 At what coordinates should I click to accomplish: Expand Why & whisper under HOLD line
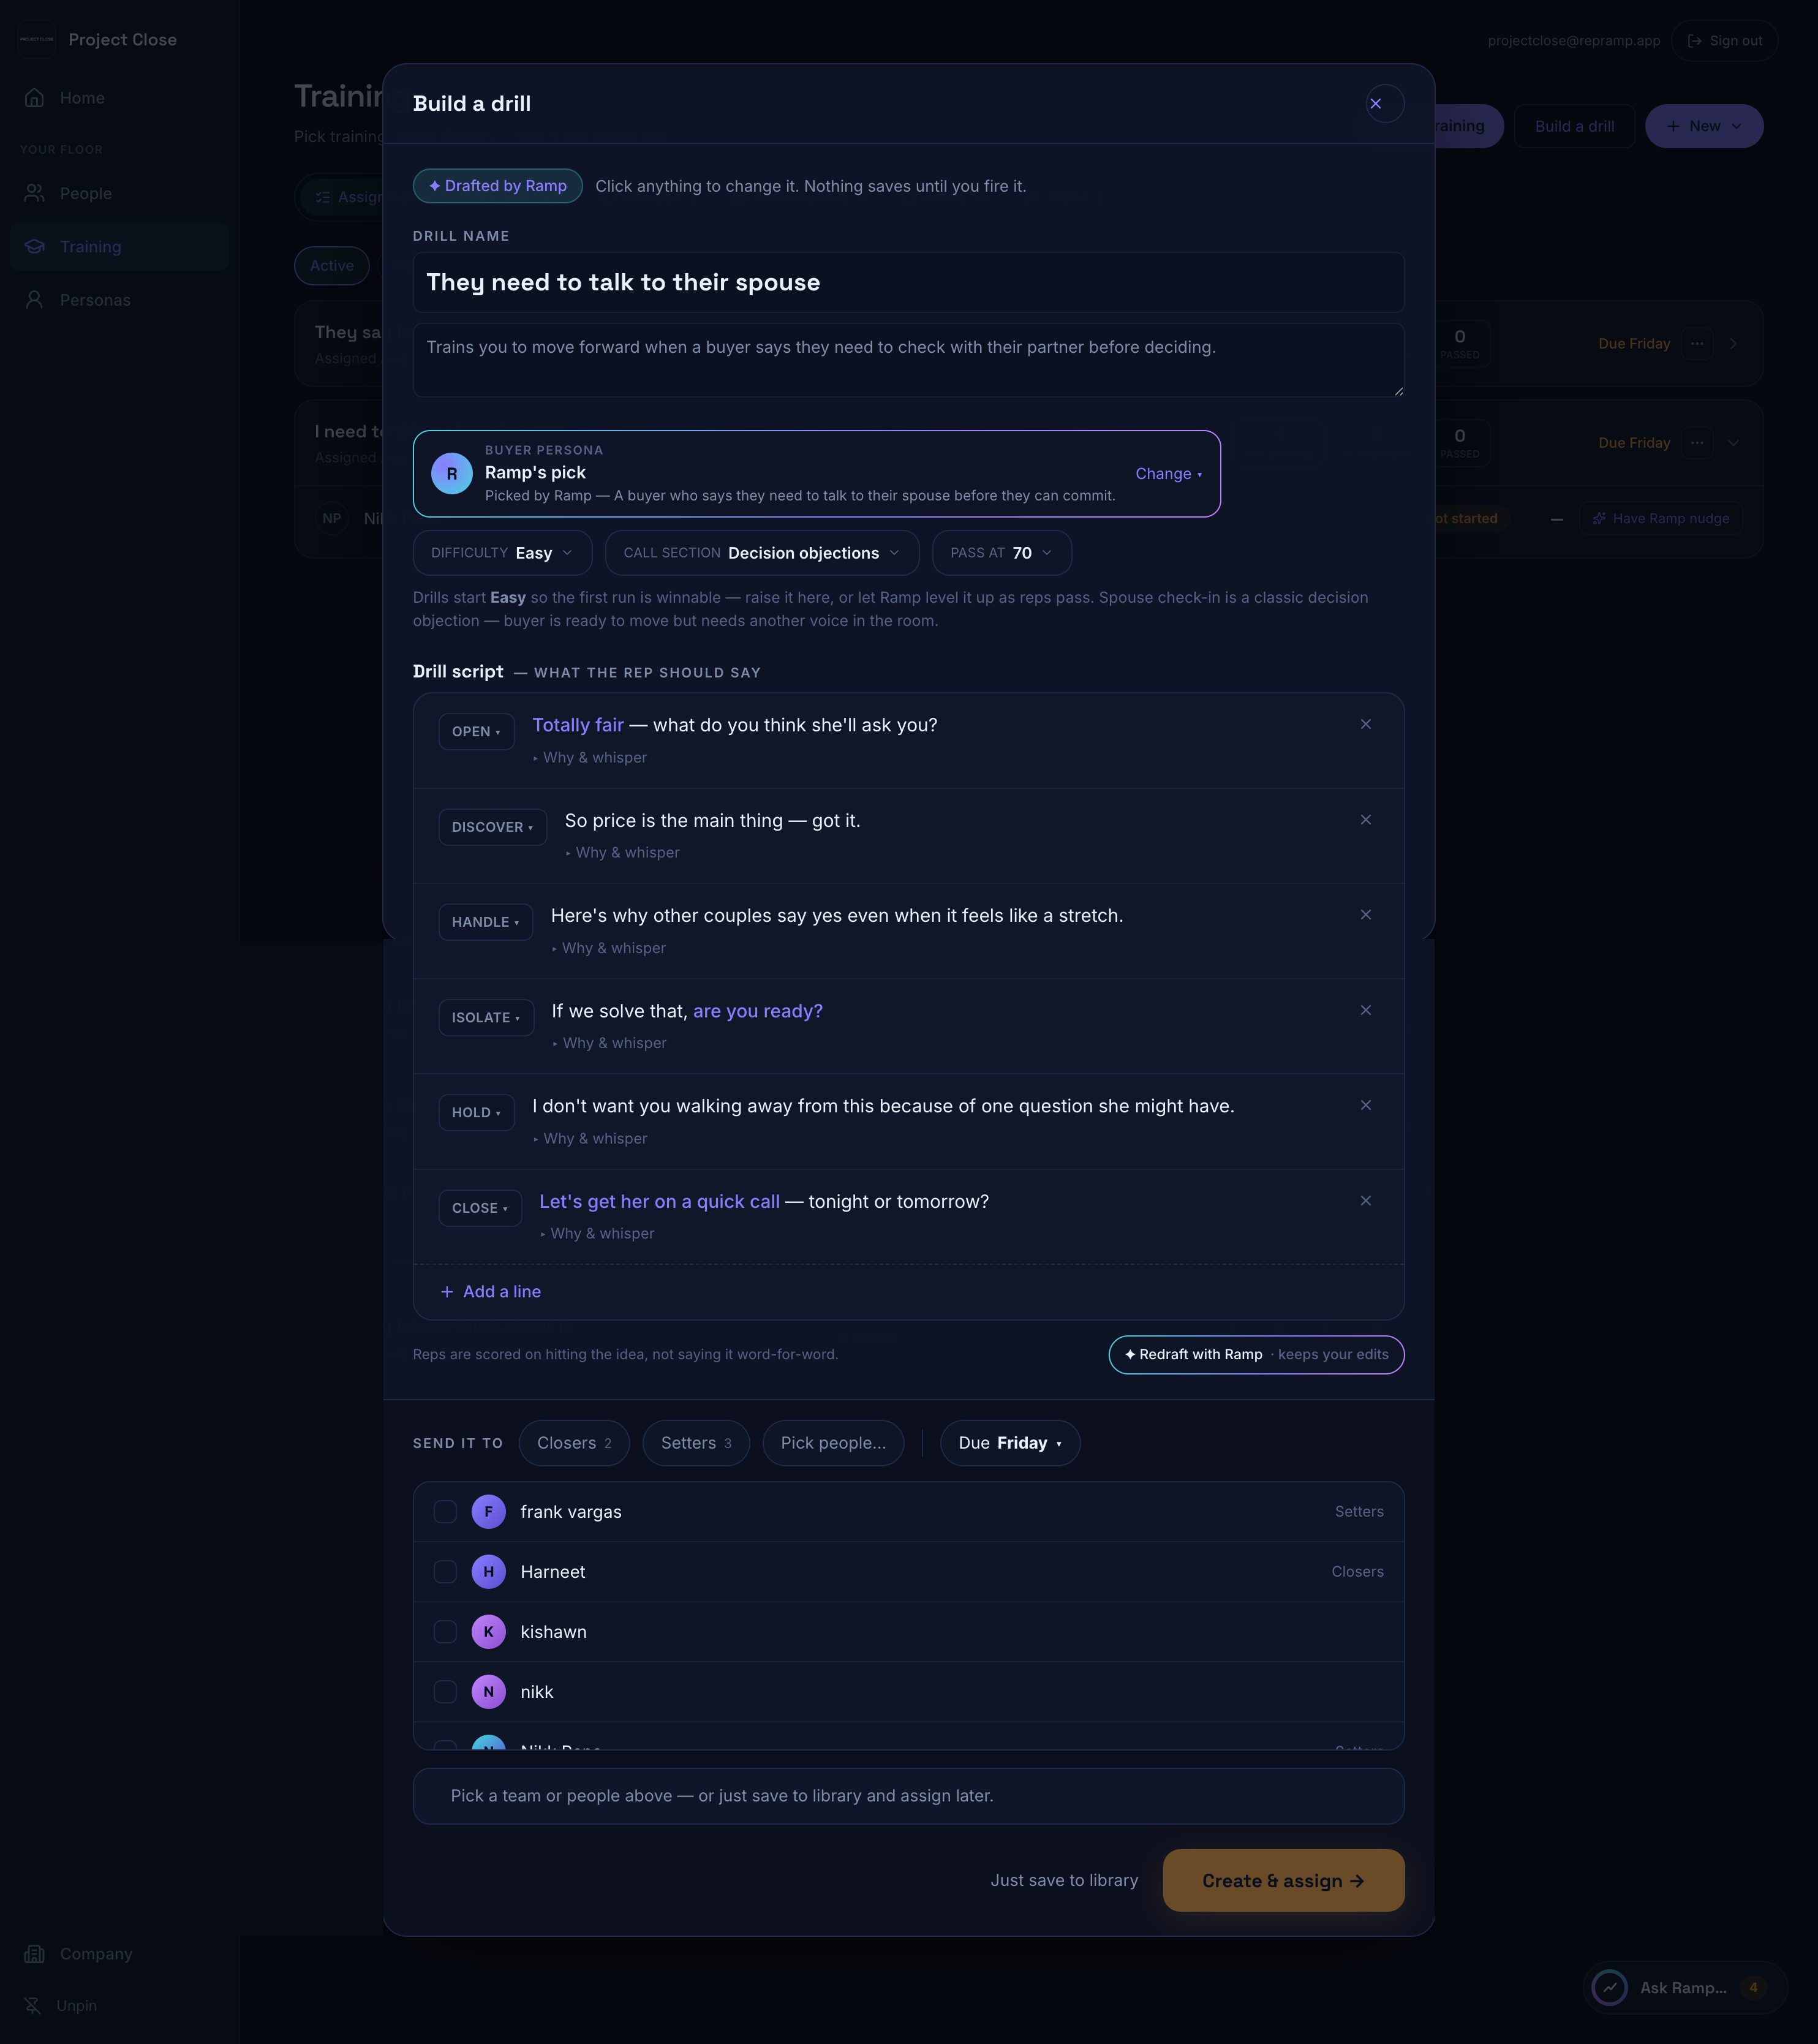click(x=590, y=1139)
